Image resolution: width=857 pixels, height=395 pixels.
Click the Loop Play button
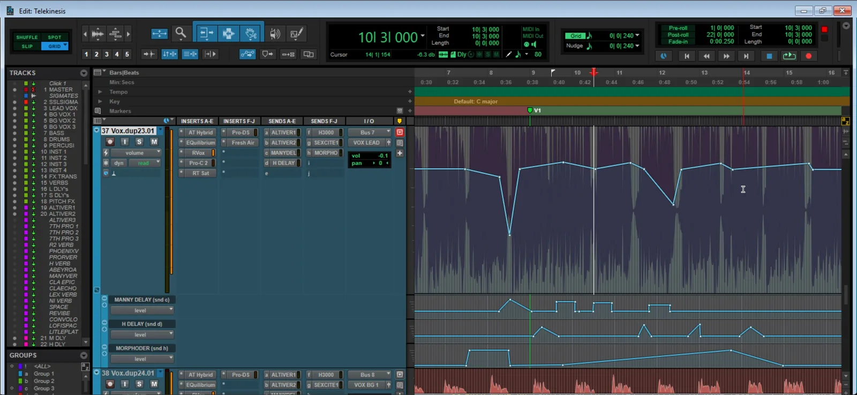pyautogui.click(x=789, y=56)
